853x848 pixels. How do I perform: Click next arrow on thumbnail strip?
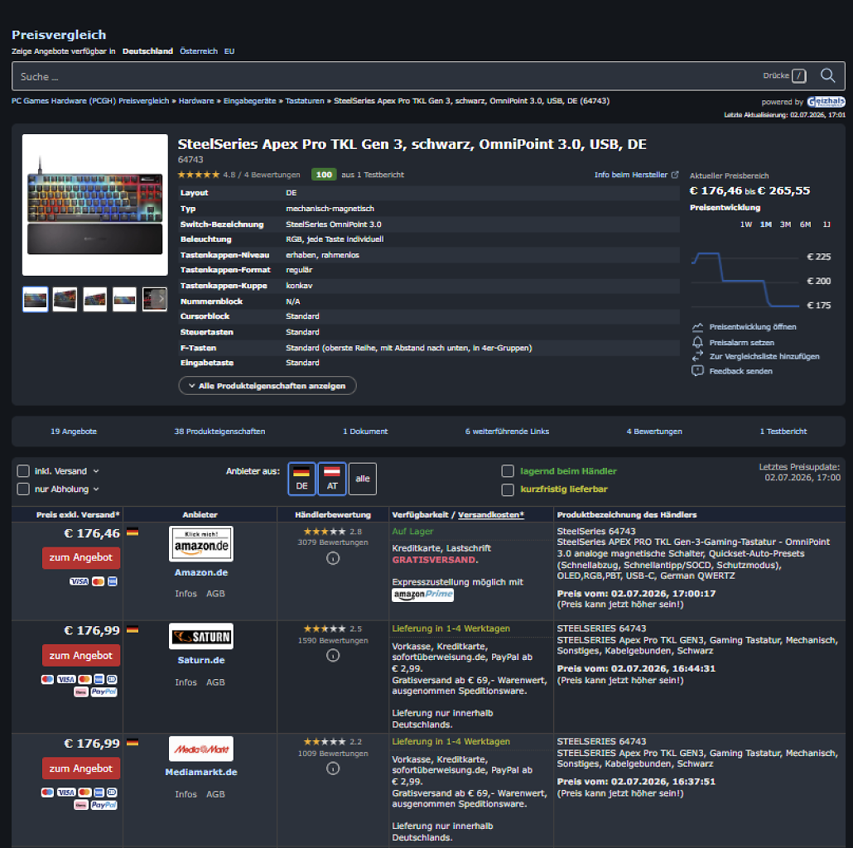tap(161, 299)
